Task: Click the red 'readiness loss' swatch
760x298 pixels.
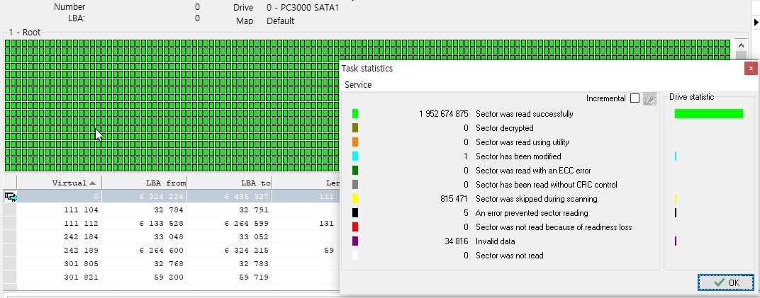Action: pyautogui.click(x=354, y=227)
